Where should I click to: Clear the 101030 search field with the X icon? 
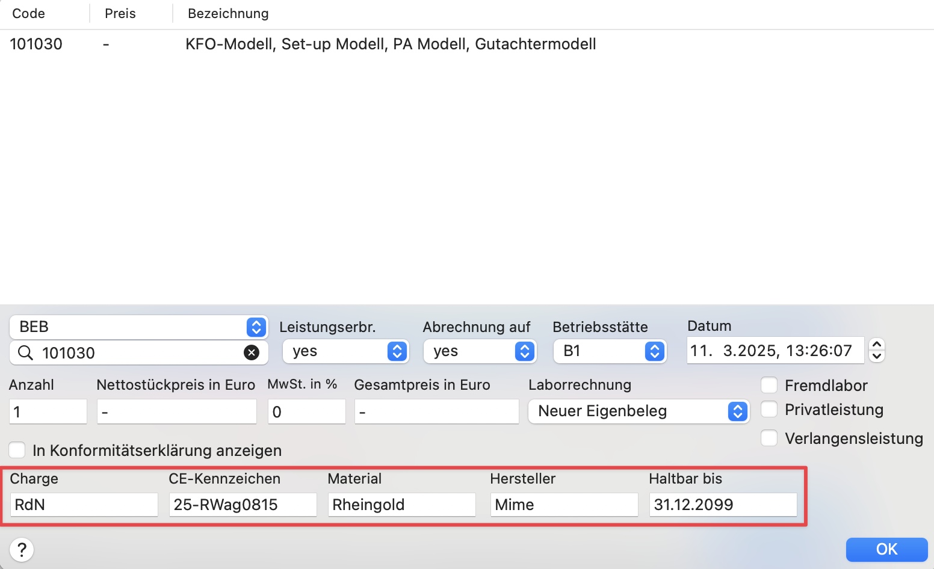pyautogui.click(x=252, y=352)
